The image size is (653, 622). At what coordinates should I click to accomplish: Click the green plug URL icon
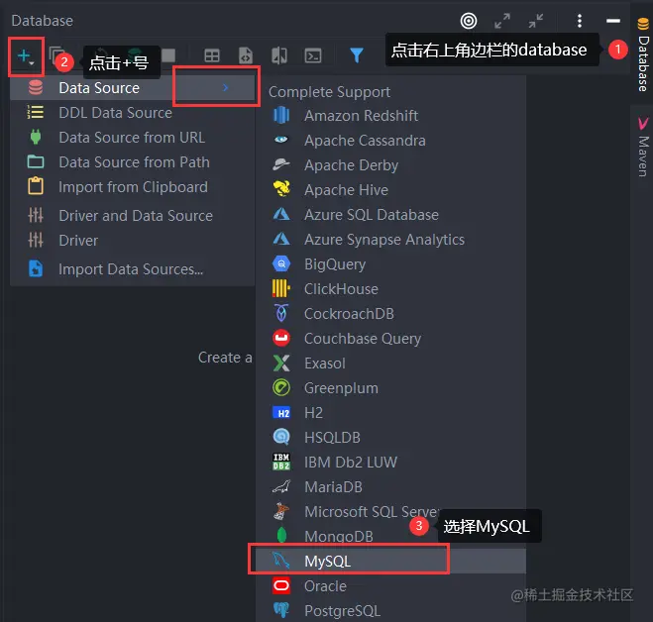pos(36,137)
